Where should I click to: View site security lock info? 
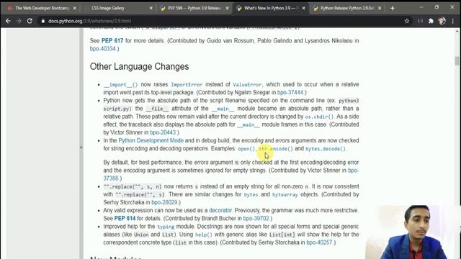coord(43,21)
